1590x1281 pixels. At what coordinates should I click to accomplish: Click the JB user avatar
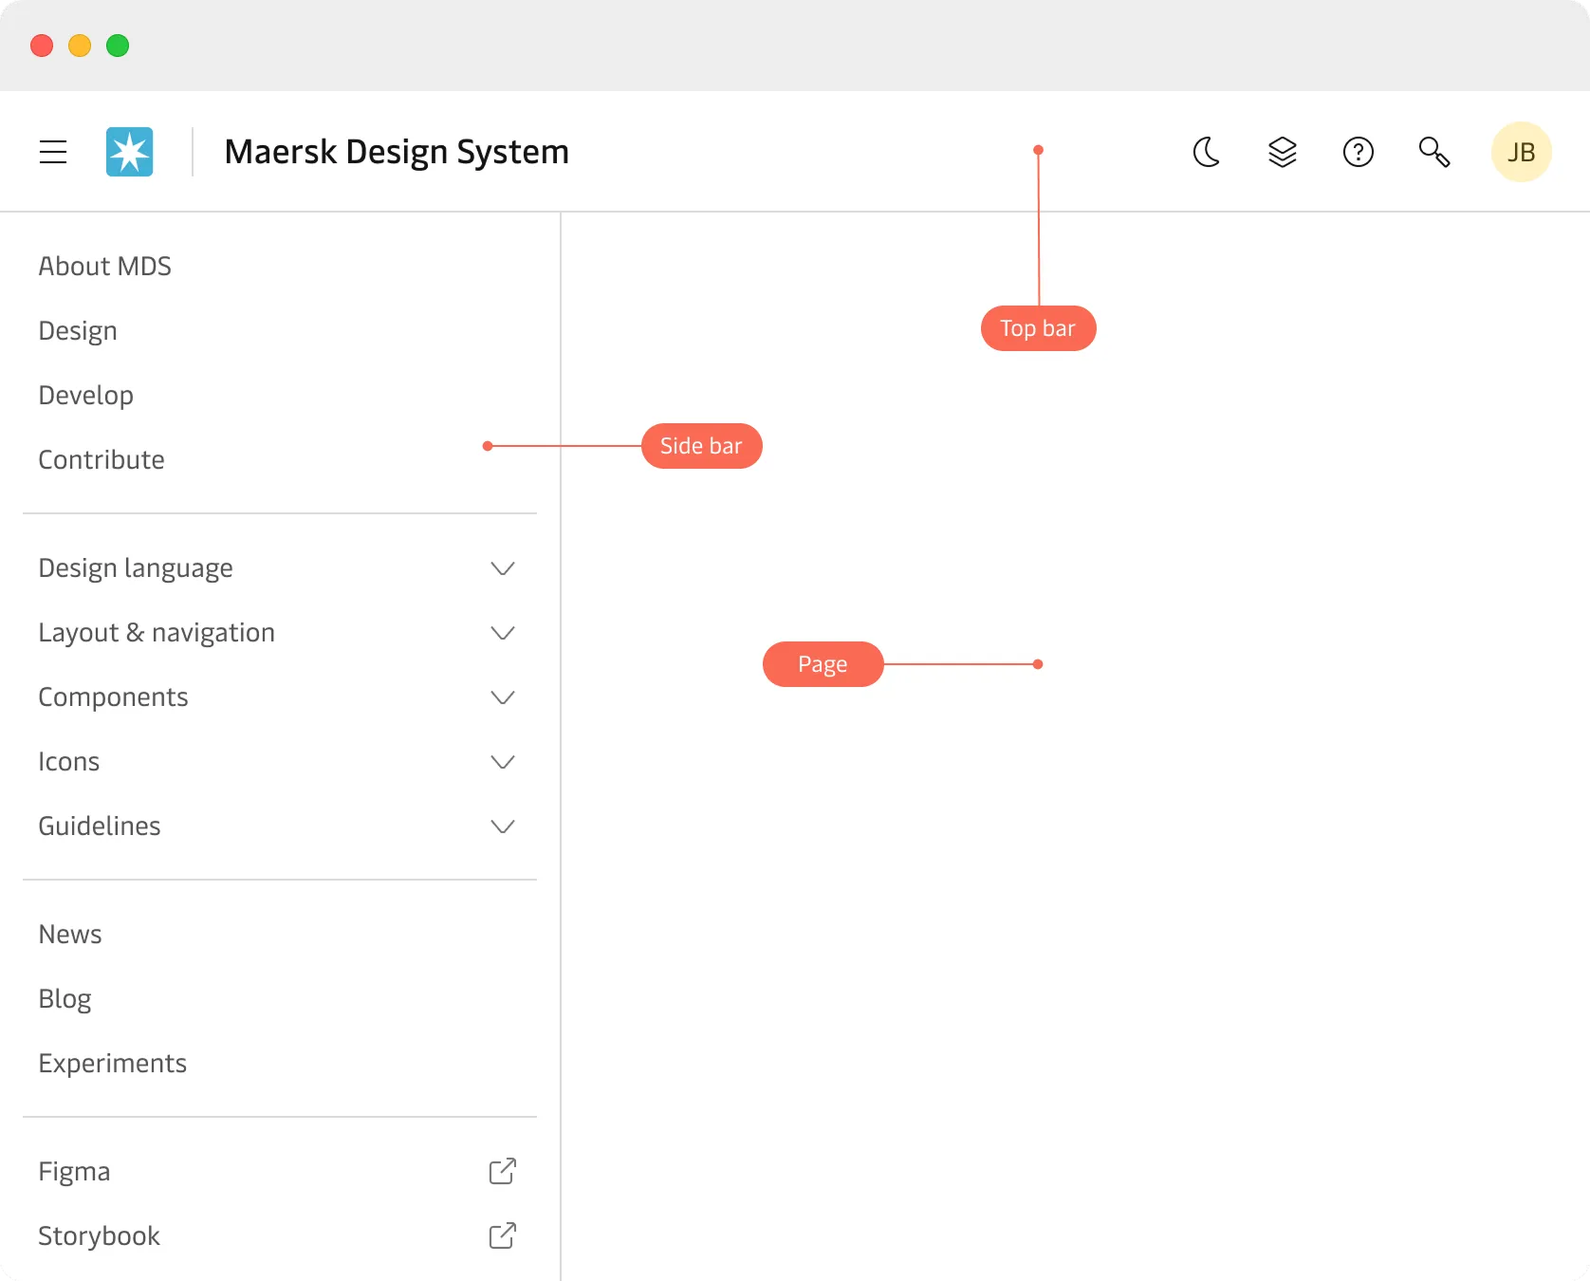pyautogui.click(x=1521, y=152)
